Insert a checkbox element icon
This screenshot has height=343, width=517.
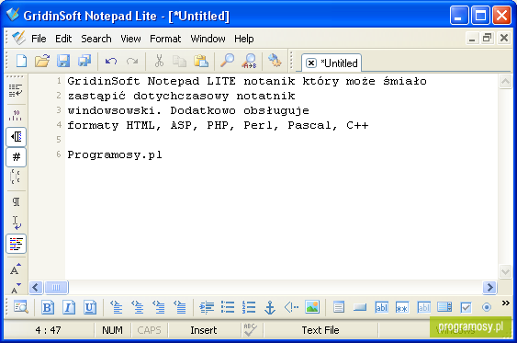coord(466,307)
